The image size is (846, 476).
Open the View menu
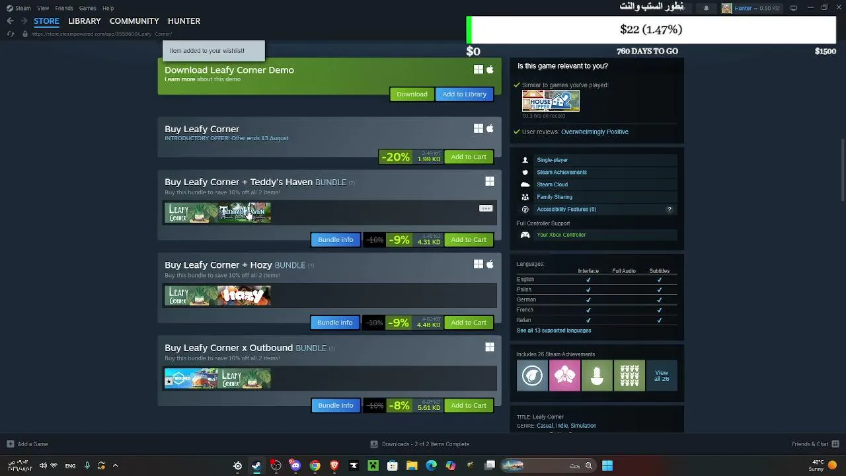tap(43, 8)
